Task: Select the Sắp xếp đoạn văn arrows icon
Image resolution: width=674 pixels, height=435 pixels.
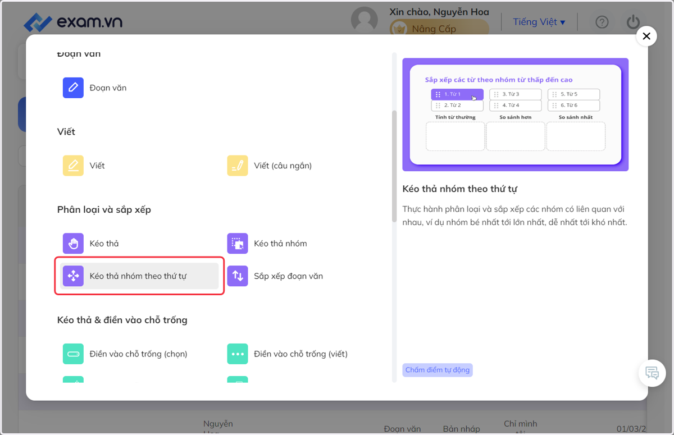Action: pos(238,276)
